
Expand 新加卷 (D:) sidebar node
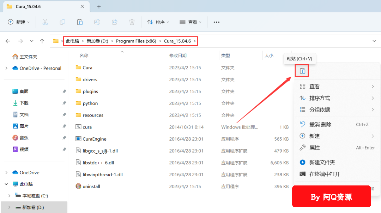(x=9, y=207)
